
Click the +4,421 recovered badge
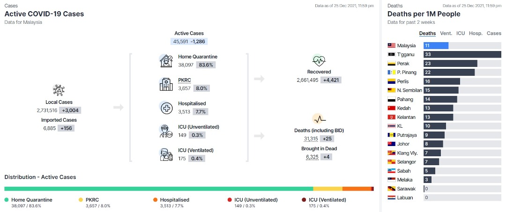(331, 80)
